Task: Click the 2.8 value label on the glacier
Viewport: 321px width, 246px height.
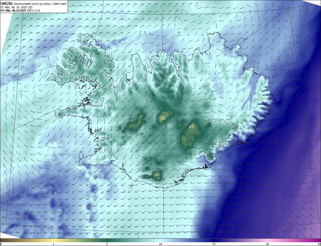Action: click(163, 119)
